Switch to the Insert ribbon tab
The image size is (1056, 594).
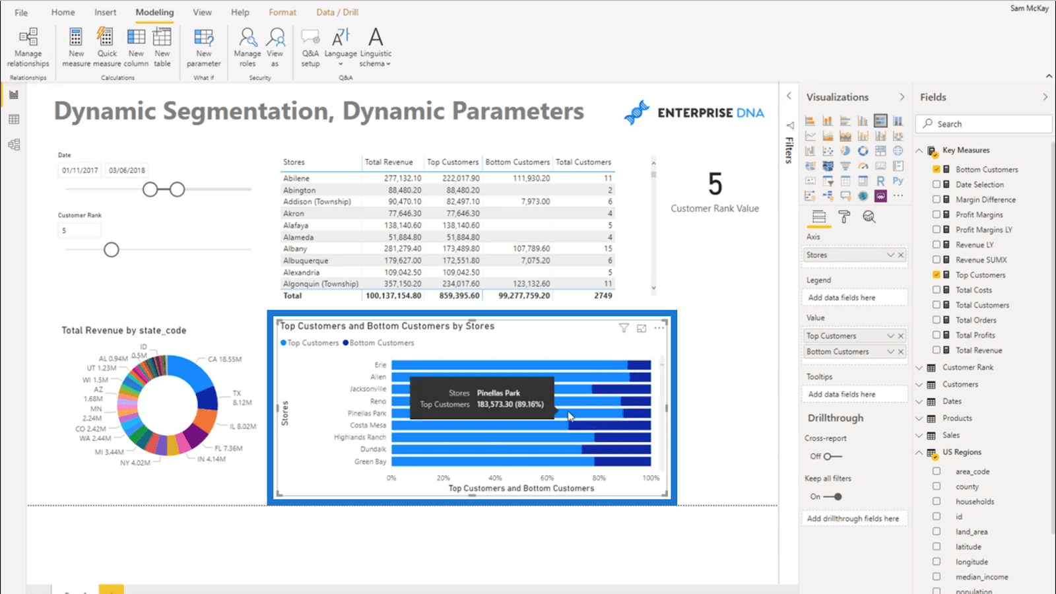(105, 13)
